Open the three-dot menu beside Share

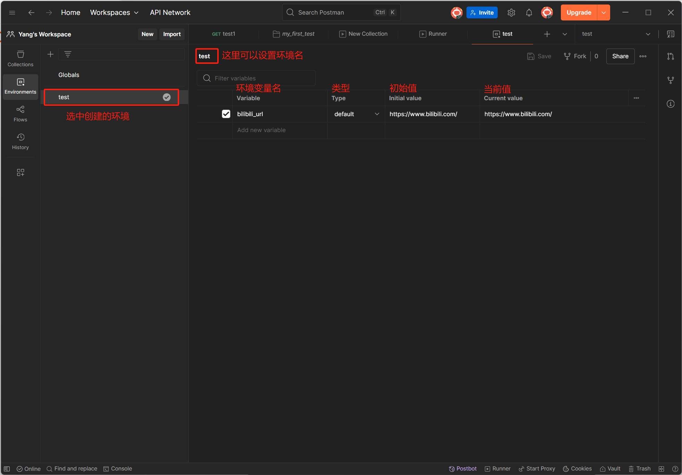pyautogui.click(x=643, y=56)
